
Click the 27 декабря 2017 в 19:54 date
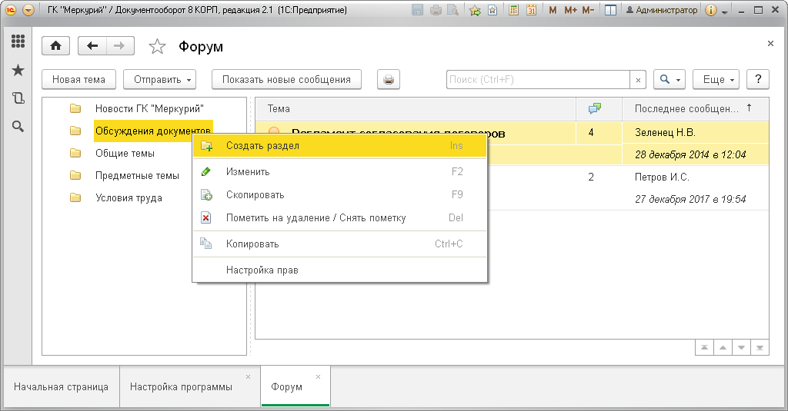pyautogui.click(x=690, y=199)
